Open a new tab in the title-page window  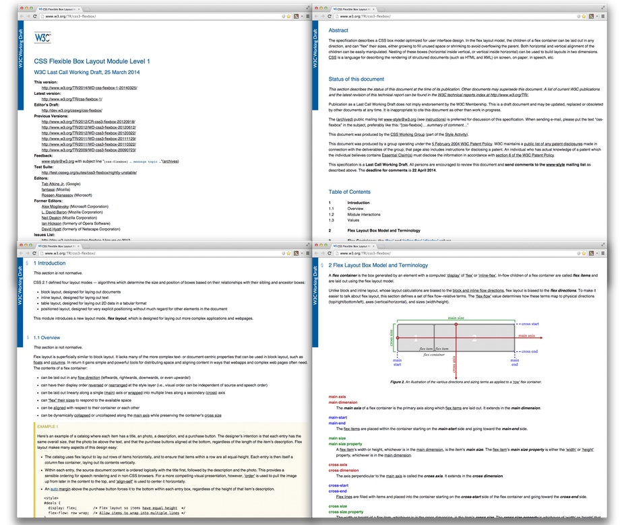86,9
